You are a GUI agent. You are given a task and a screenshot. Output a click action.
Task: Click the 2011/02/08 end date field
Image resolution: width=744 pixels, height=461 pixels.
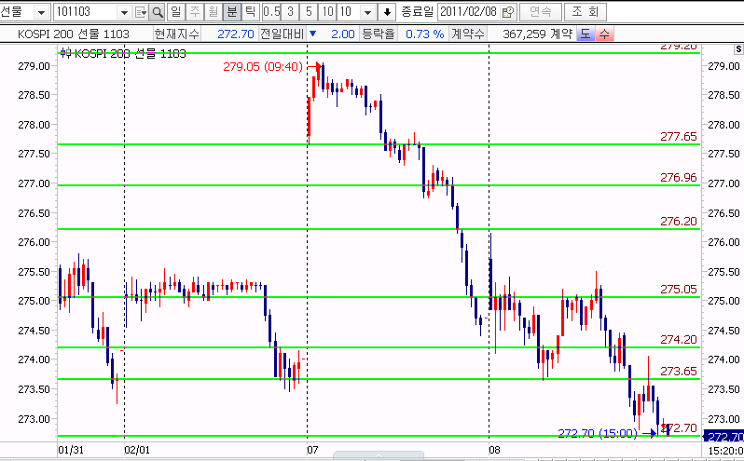pos(469,12)
